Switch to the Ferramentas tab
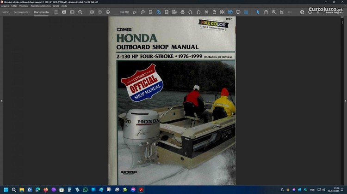Image resolution: width=347 pixels, height=194 pixels. point(21,12)
